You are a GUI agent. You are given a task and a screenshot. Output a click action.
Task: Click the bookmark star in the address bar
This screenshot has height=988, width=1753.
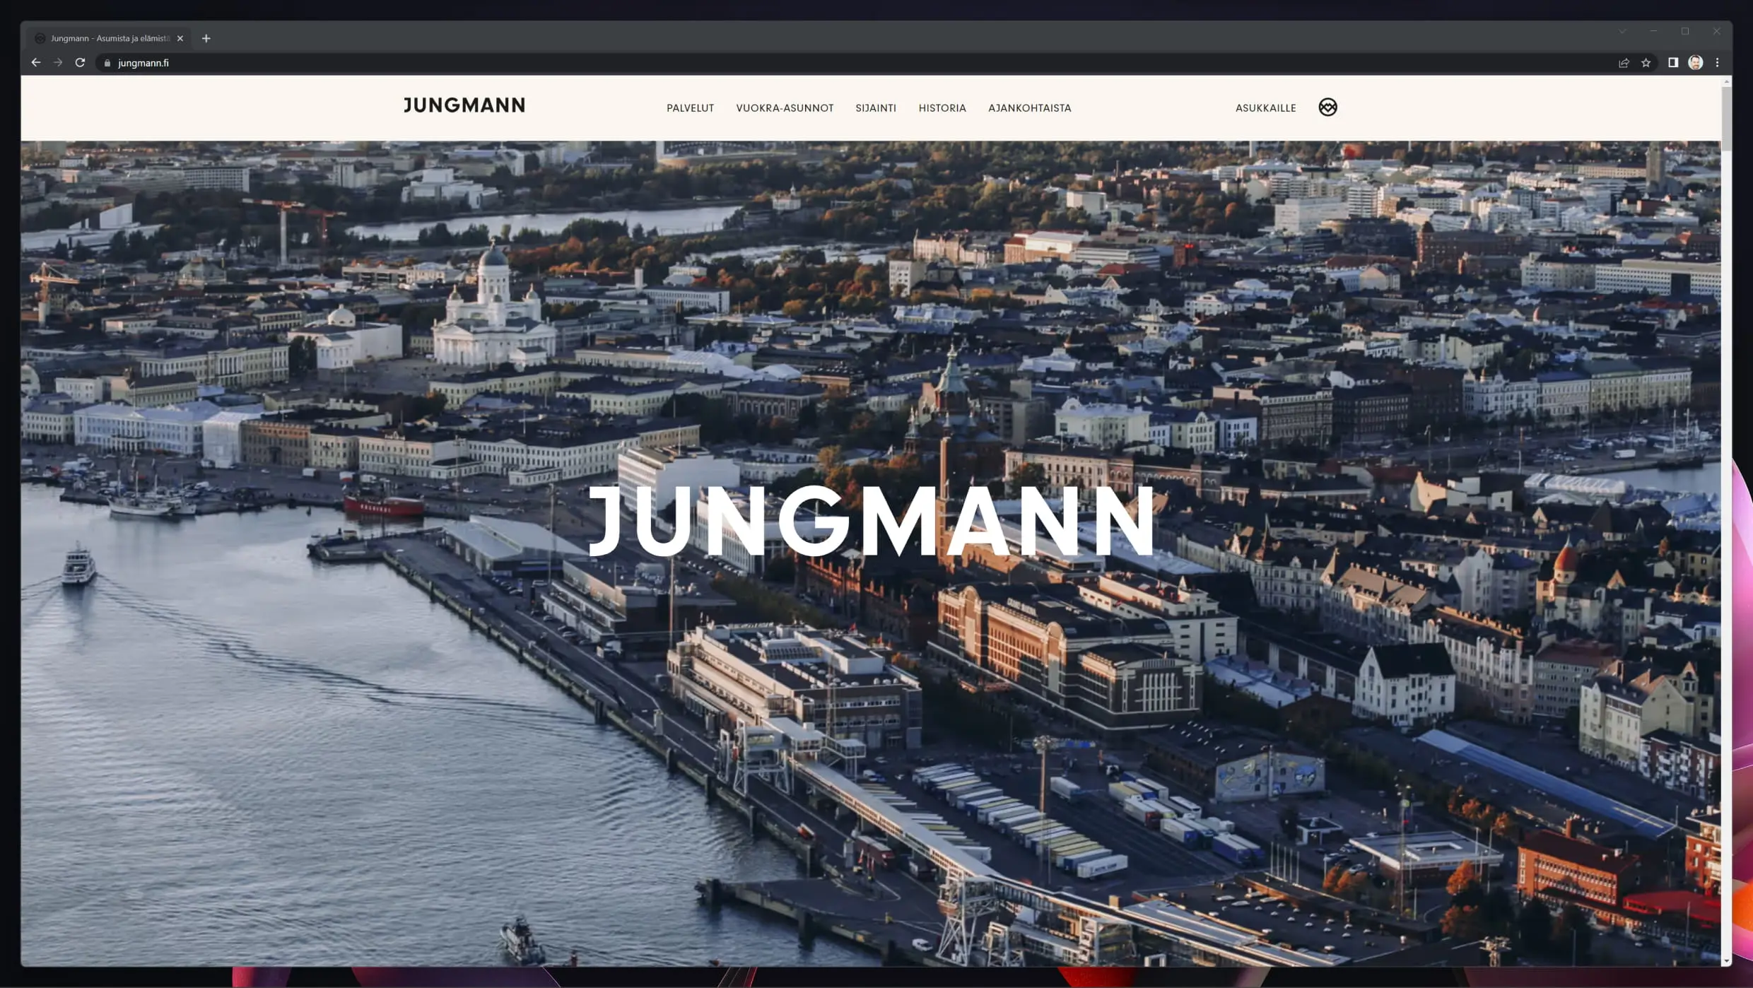(x=1647, y=62)
